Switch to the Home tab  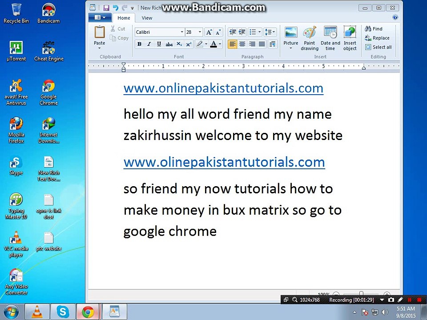[124, 18]
